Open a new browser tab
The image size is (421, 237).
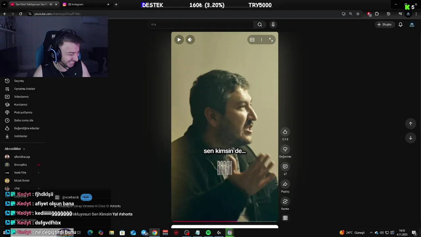[116, 4]
